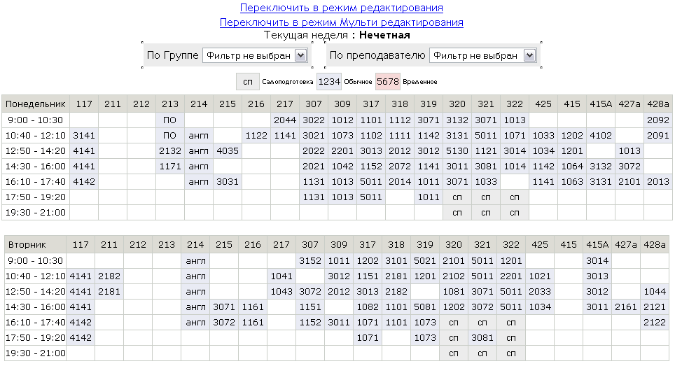
Task: Select cell '2033' in Tuesday room 425
Action: pyautogui.click(x=540, y=292)
